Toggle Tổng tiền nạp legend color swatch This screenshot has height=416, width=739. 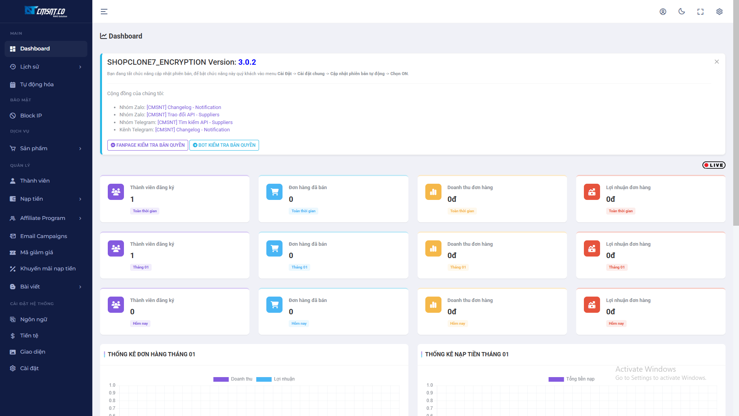tap(556, 379)
